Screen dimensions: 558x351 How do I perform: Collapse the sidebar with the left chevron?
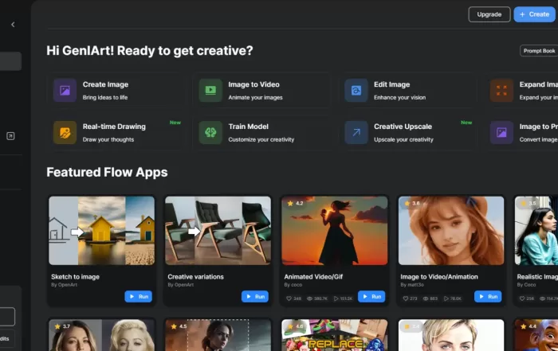tap(13, 25)
